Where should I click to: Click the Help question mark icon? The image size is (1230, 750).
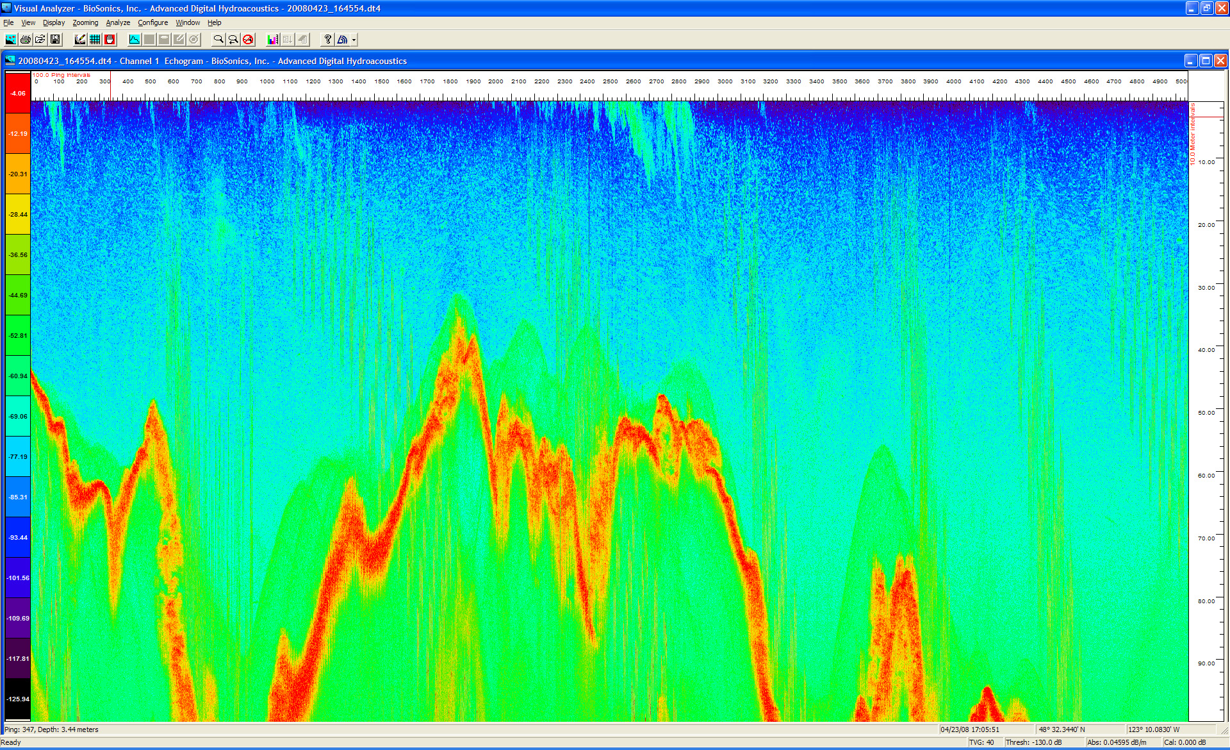point(327,40)
